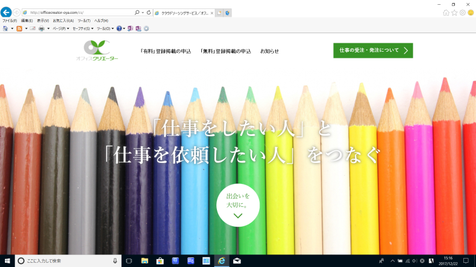Click the green 仕事の受注・発注について button
This screenshot has width=476, height=267.
click(x=373, y=51)
